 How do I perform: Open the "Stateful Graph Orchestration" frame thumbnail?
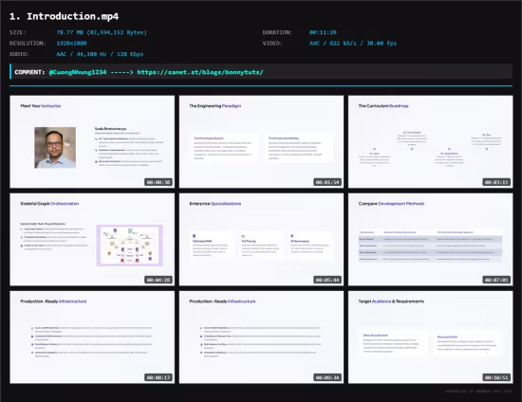[x=92, y=240]
